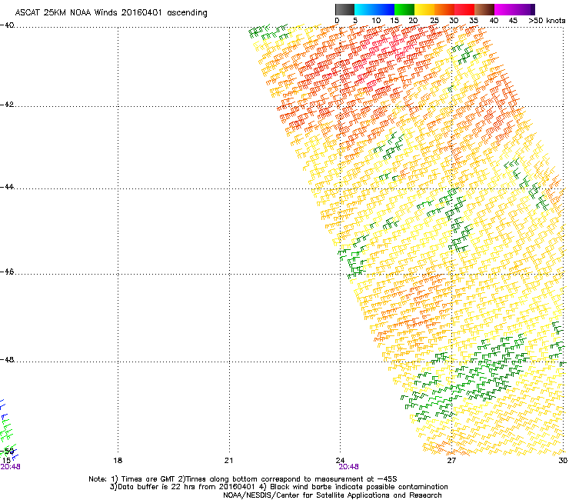Click the longitude 24 axis label

340,461
